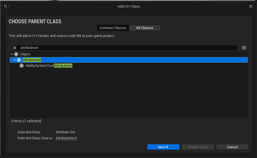Image resolution: width=257 pixels, height=158 pixels.
Task: Click the disabled Create Class button
Action: tap(198, 147)
